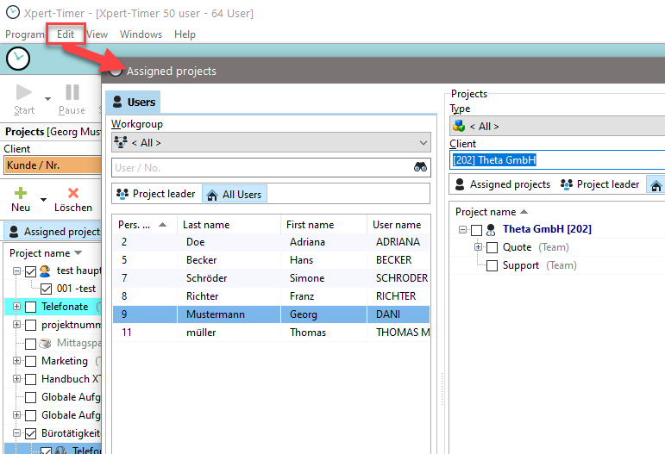Screen dimensions: 665x454
Task: Switch to Project leader in users panel
Action: tap(156, 195)
